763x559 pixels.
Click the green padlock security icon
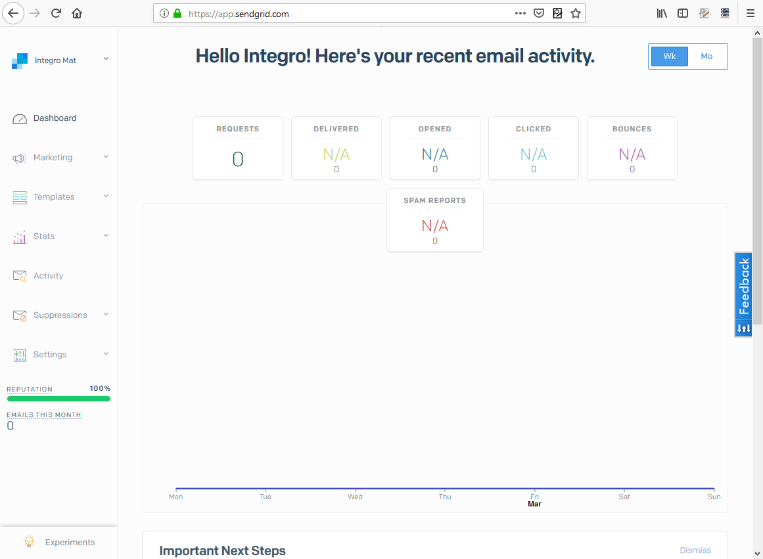click(177, 14)
